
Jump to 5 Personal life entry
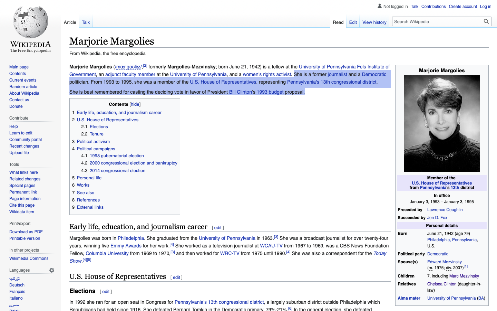pos(87,178)
